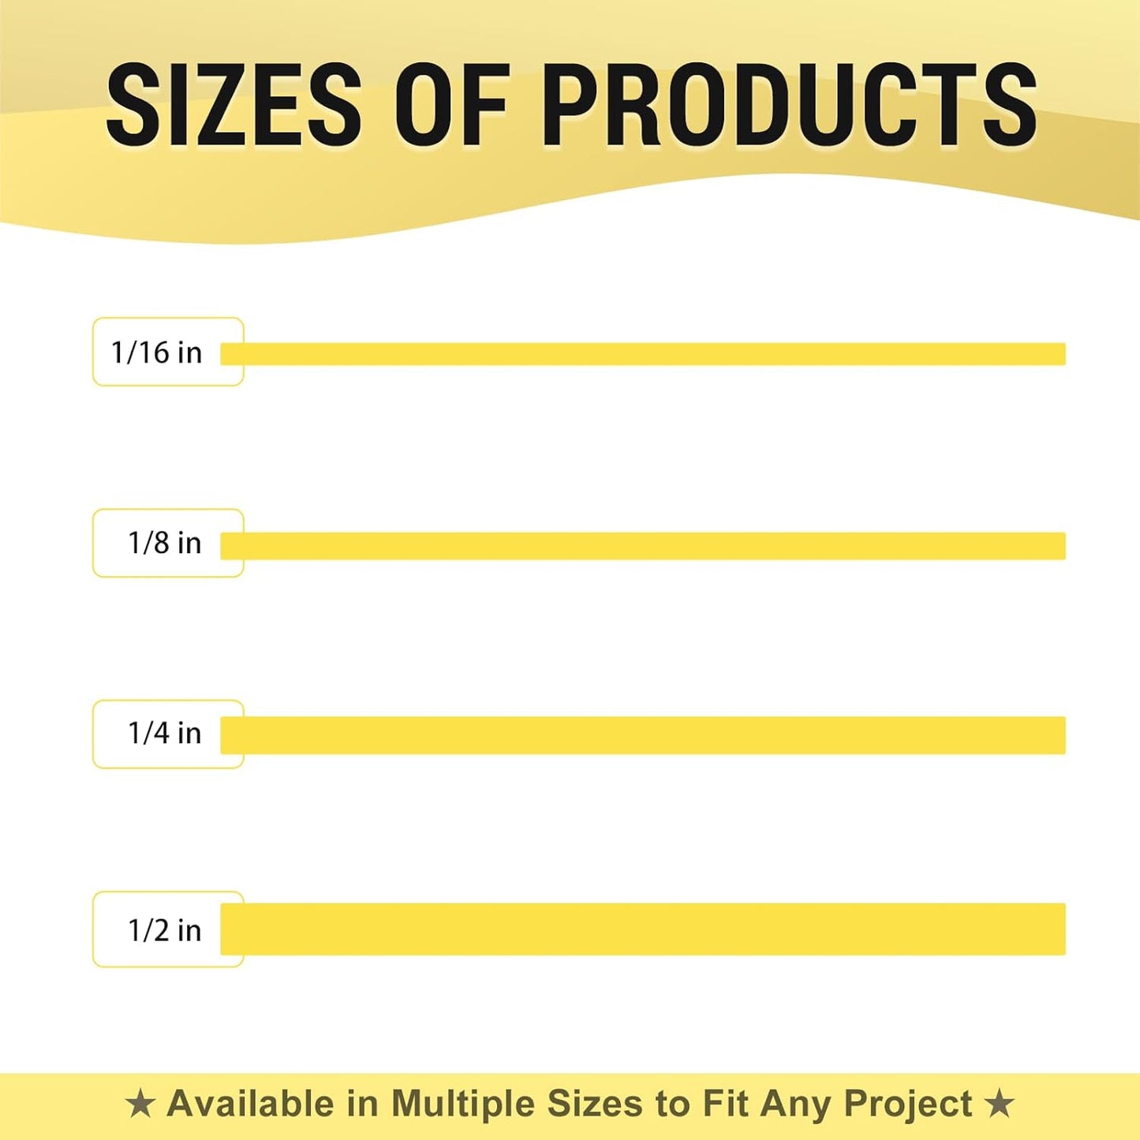This screenshot has height=1140, width=1140.
Task: Click the word SIZES in the heading
Action: [234, 105]
